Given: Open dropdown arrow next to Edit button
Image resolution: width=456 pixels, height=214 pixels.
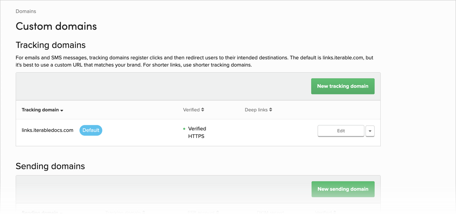Looking at the screenshot, I should pyautogui.click(x=370, y=131).
